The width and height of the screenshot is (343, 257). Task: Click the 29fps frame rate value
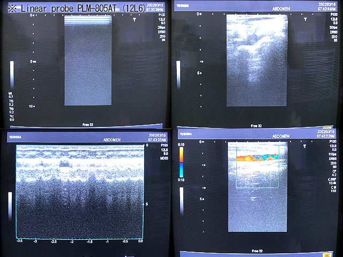162,27
